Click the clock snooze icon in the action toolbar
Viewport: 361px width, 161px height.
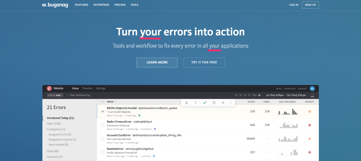[x=214, y=103]
